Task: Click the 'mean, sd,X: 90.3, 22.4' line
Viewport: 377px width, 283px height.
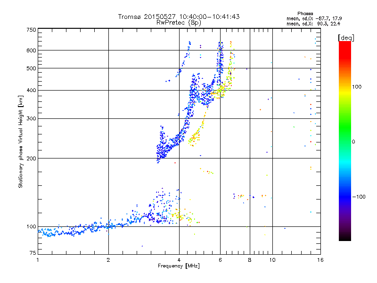Action: pos(313,24)
